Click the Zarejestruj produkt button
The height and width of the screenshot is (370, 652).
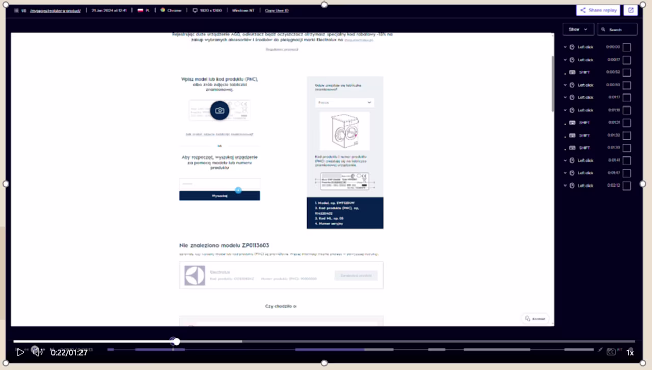(x=356, y=275)
